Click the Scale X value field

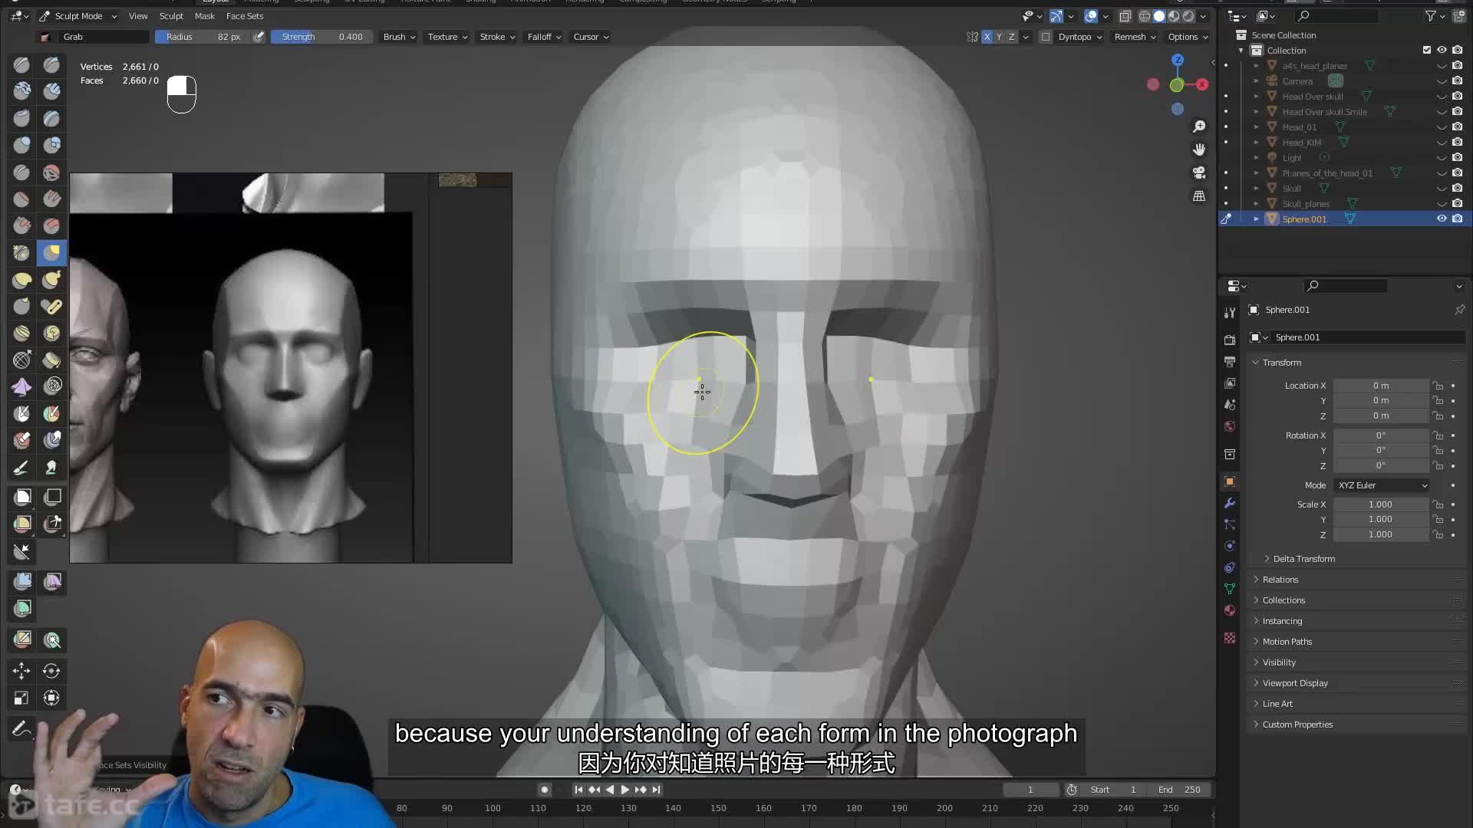click(x=1380, y=504)
